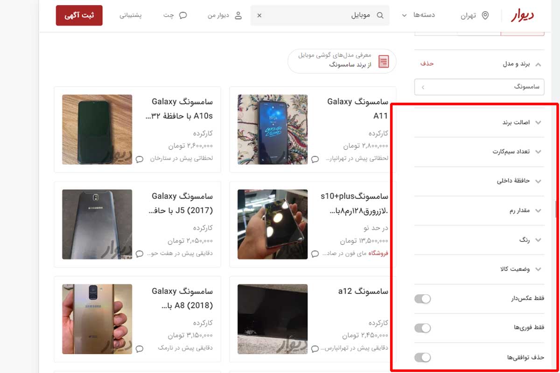Viewport: 560px width, 373px height.
Task: Open the Galaxy A8 (2018) listing title
Action: 182,298
